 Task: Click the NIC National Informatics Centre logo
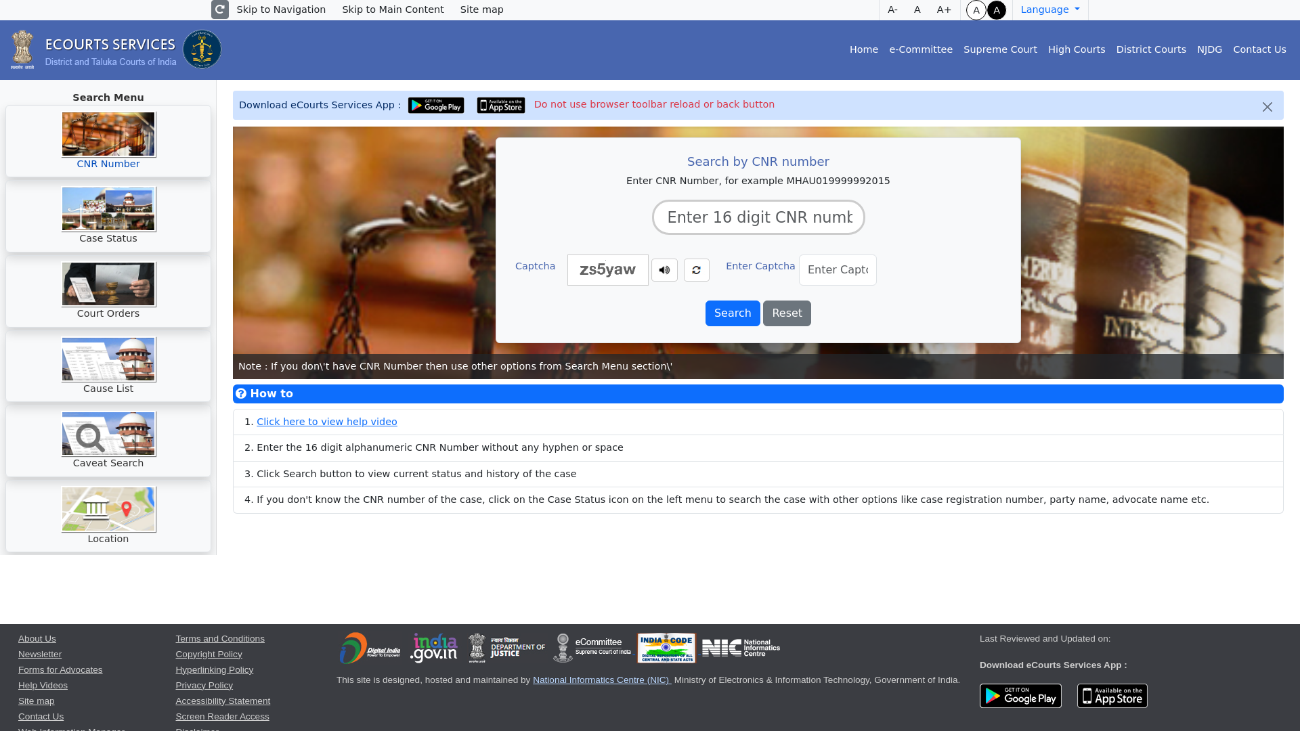[x=741, y=648]
